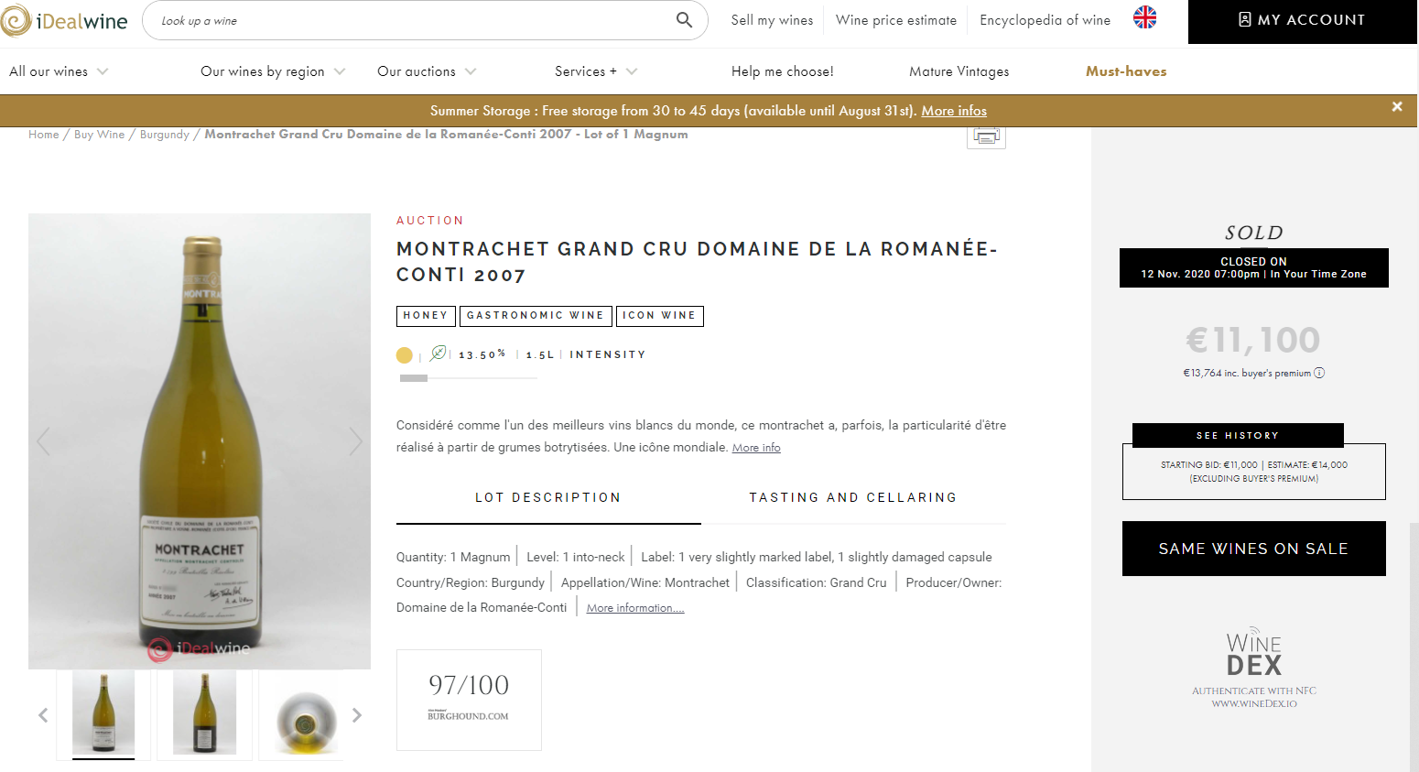Open the See History button
The height and width of the screenshot is (772, 1419).
1237,435
